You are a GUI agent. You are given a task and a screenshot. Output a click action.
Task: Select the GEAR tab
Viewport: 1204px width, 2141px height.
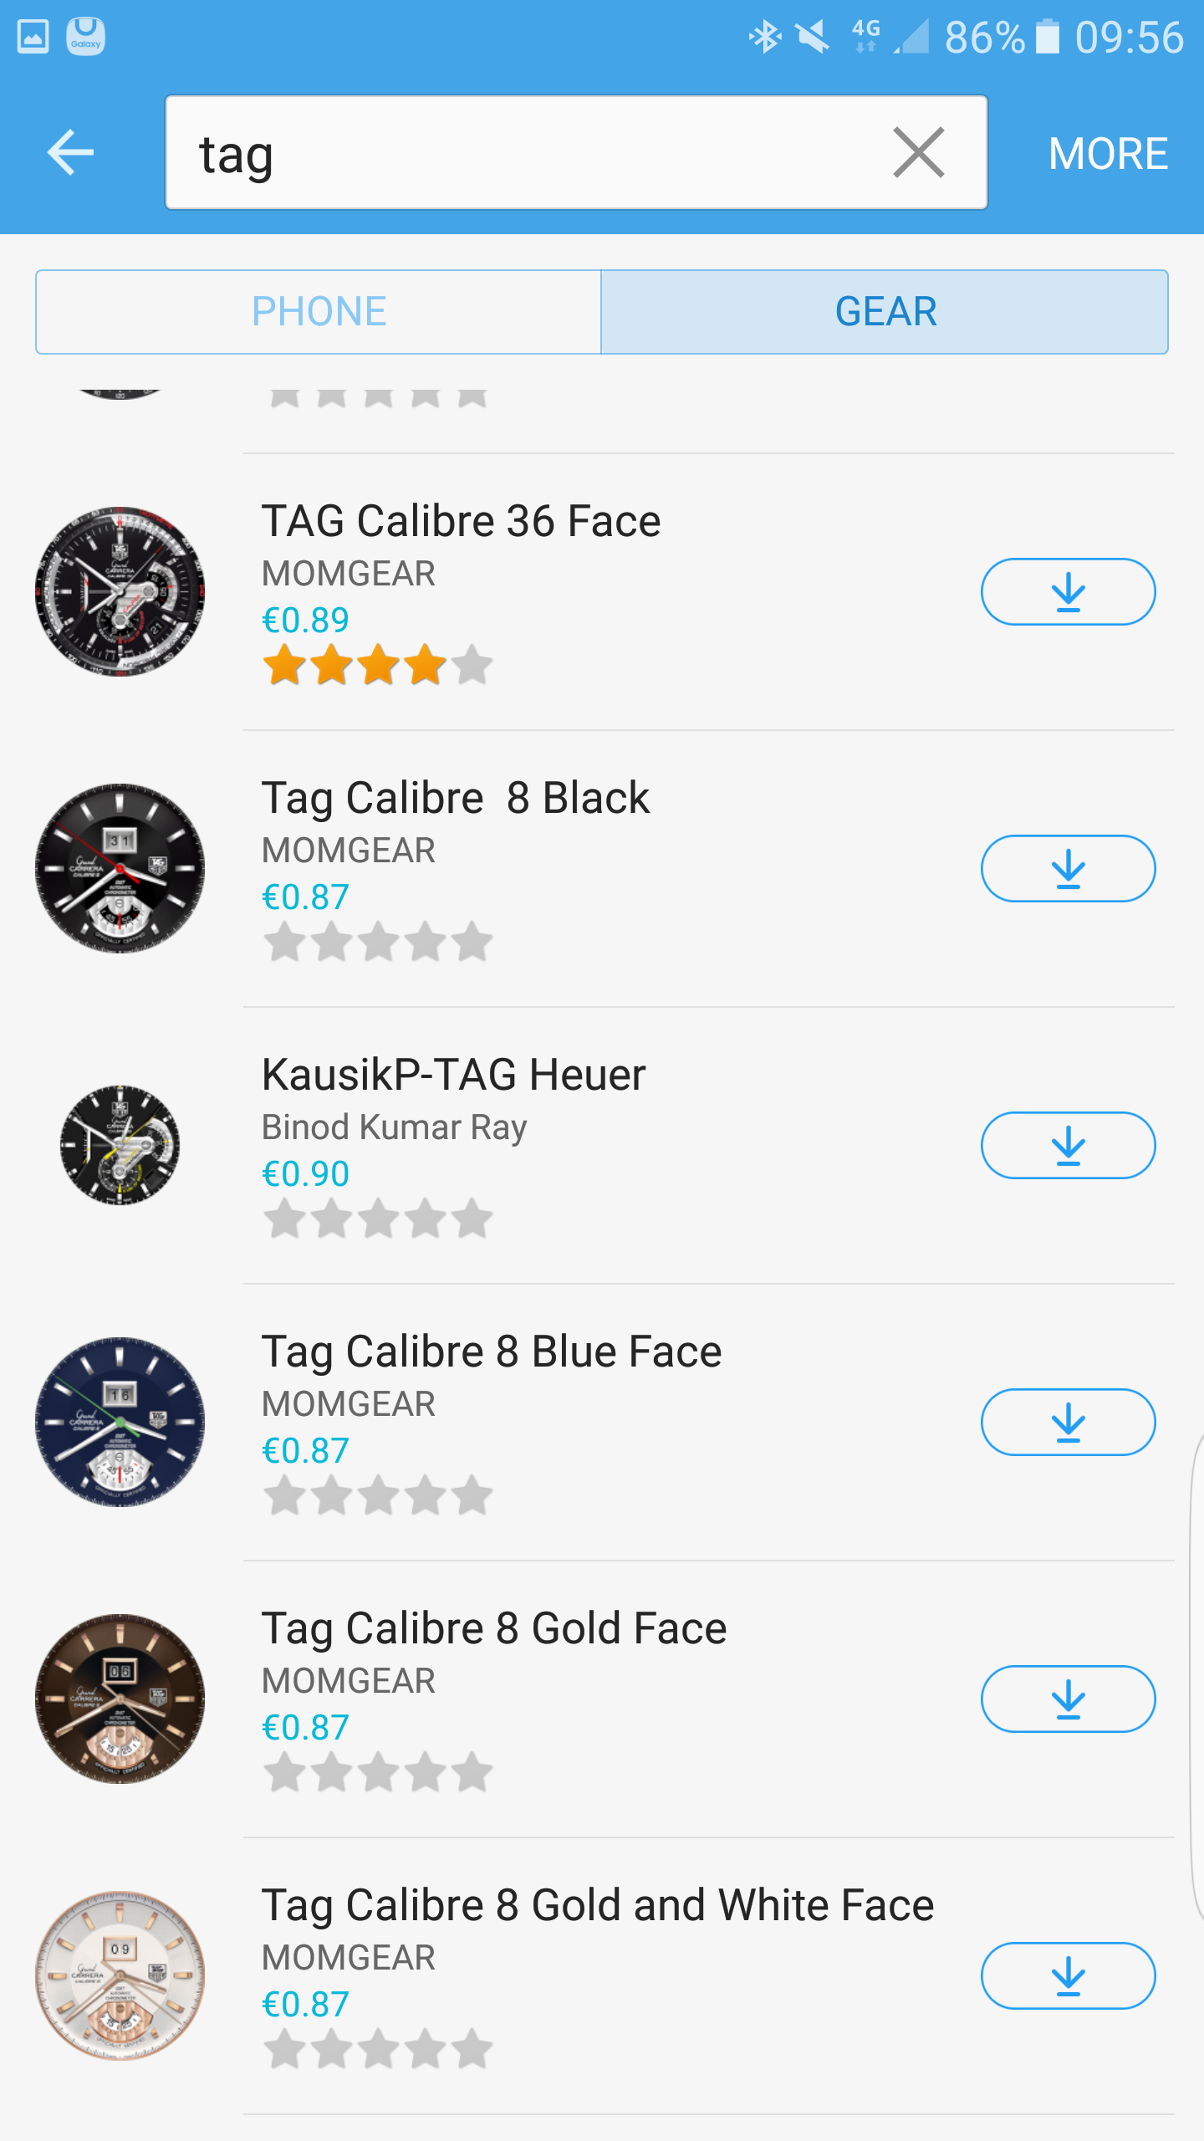coord(885,312)
